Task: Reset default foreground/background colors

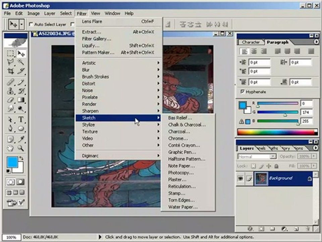Action: click(8, 171)
